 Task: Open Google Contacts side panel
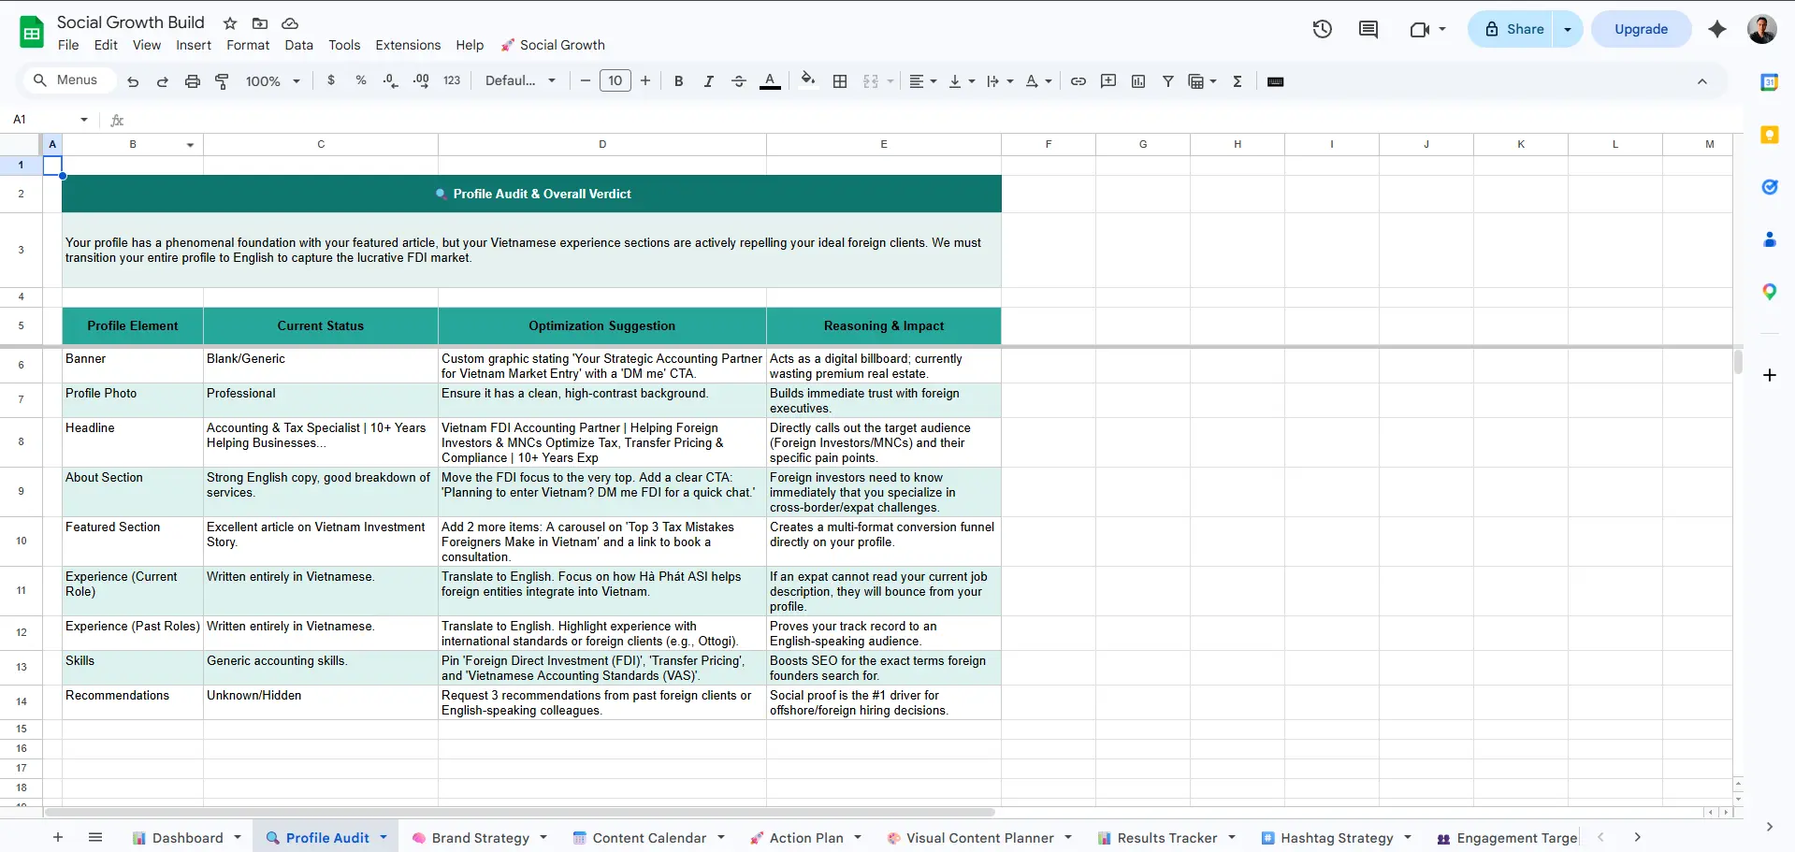(1770, 239)
